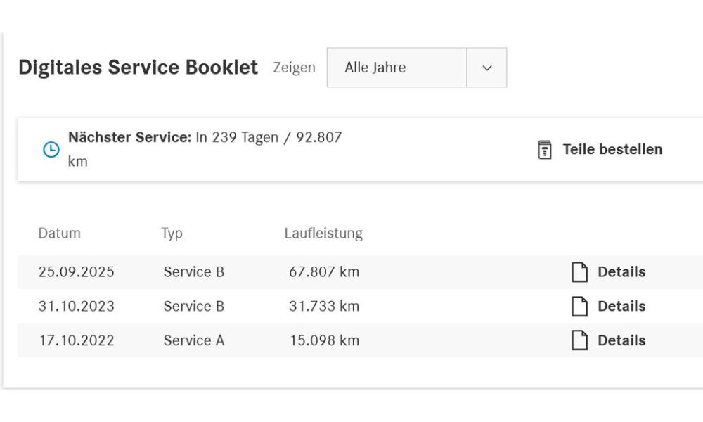Click the Typ column header
Image resolution: width=703 pixels, height=422 pixels.
pos(172,234)
